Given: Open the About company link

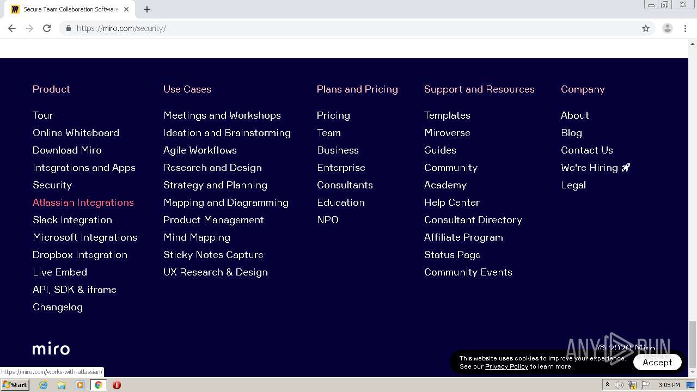Looking at the screenshot, I should tap(575, 115).
